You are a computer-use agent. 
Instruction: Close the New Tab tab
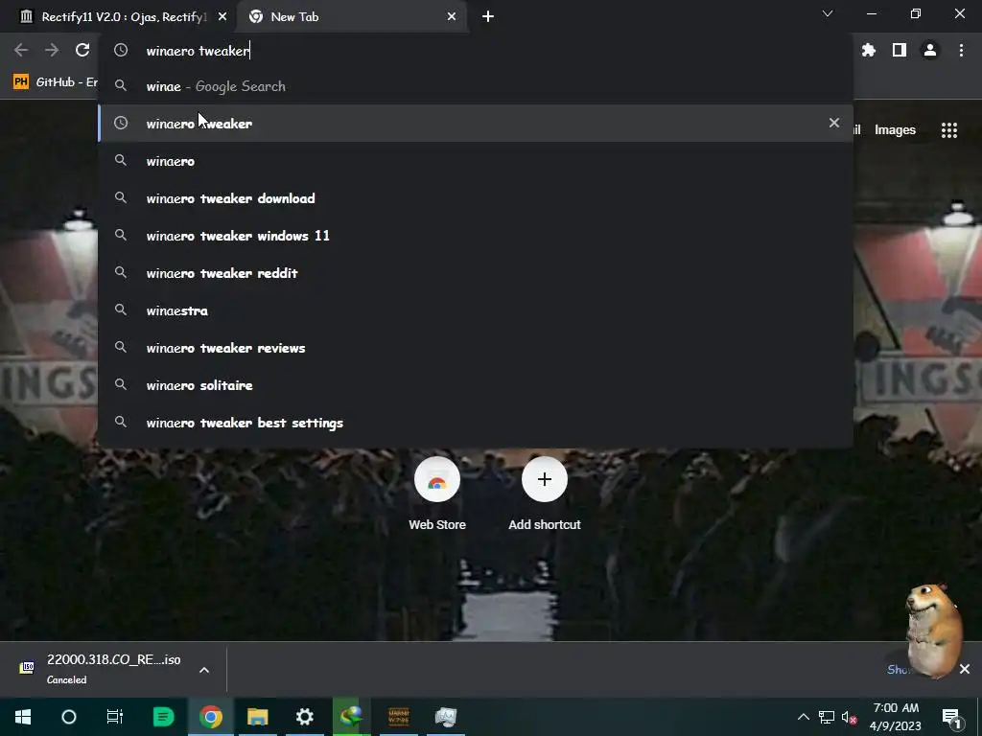(x=452, y=17)
